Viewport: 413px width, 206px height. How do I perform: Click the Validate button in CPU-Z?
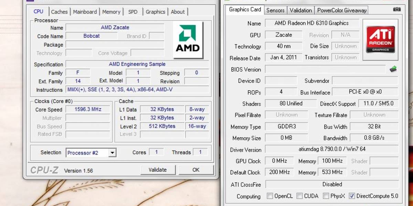[158, 170]
